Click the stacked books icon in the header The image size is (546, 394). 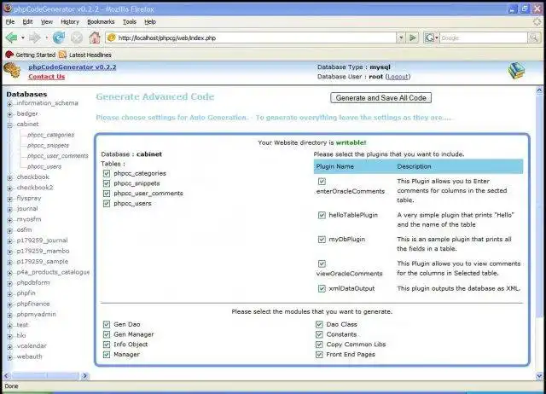(x=516, y=71)
